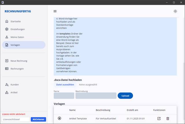The image size is (185, 124).
Task: Open Einstellungen in the sidebar
Action: click(17, 29)
